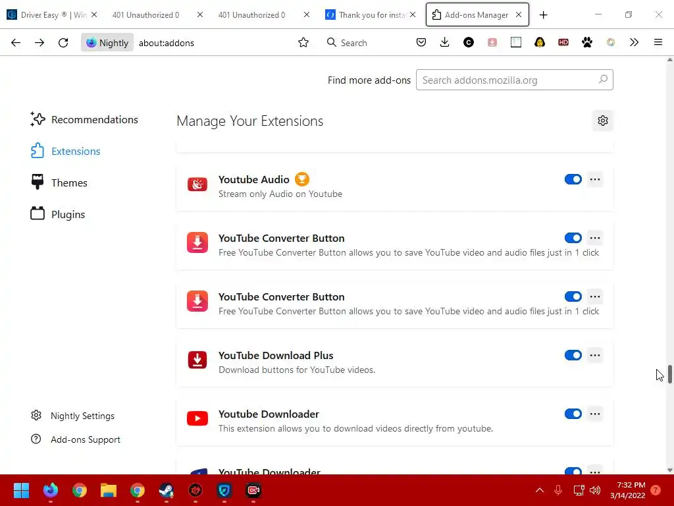Open Add-ons Support link

(x=76, y=439)
